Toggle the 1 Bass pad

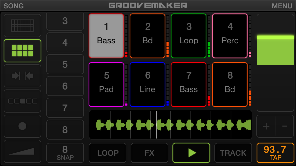(x=106, y=36)
